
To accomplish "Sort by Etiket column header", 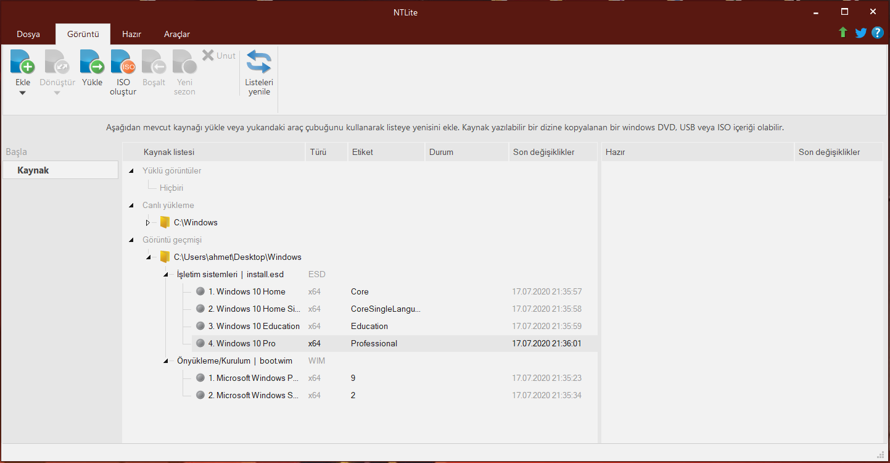I will tap(386, 152).
